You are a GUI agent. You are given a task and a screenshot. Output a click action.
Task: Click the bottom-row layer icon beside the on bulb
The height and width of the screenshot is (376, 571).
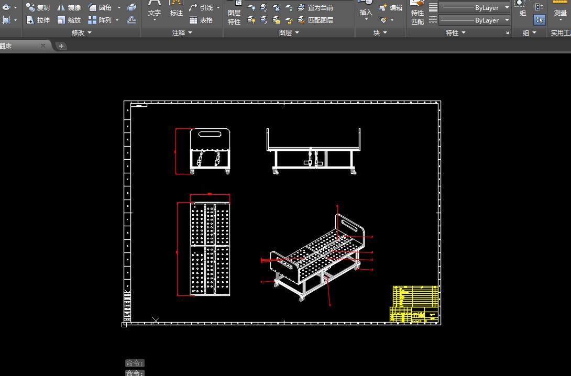263,20
